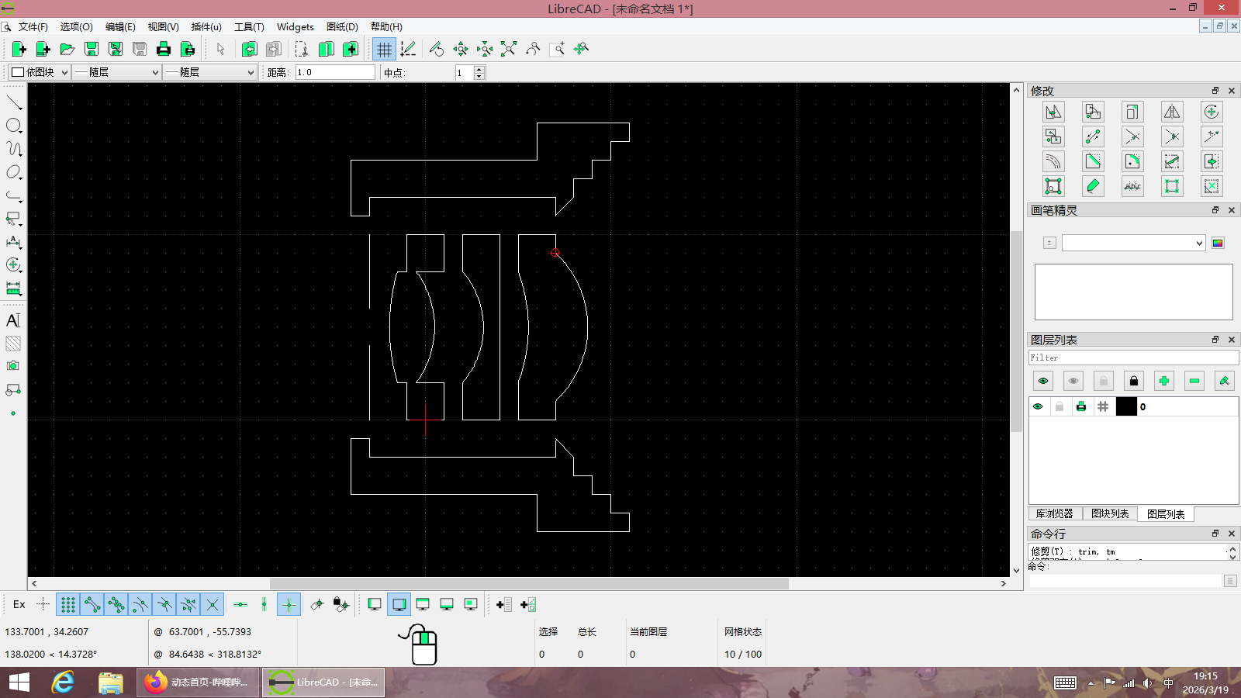
Task: Toggle Snap Intersection in bottom toolbar
Action: point(213,604)
